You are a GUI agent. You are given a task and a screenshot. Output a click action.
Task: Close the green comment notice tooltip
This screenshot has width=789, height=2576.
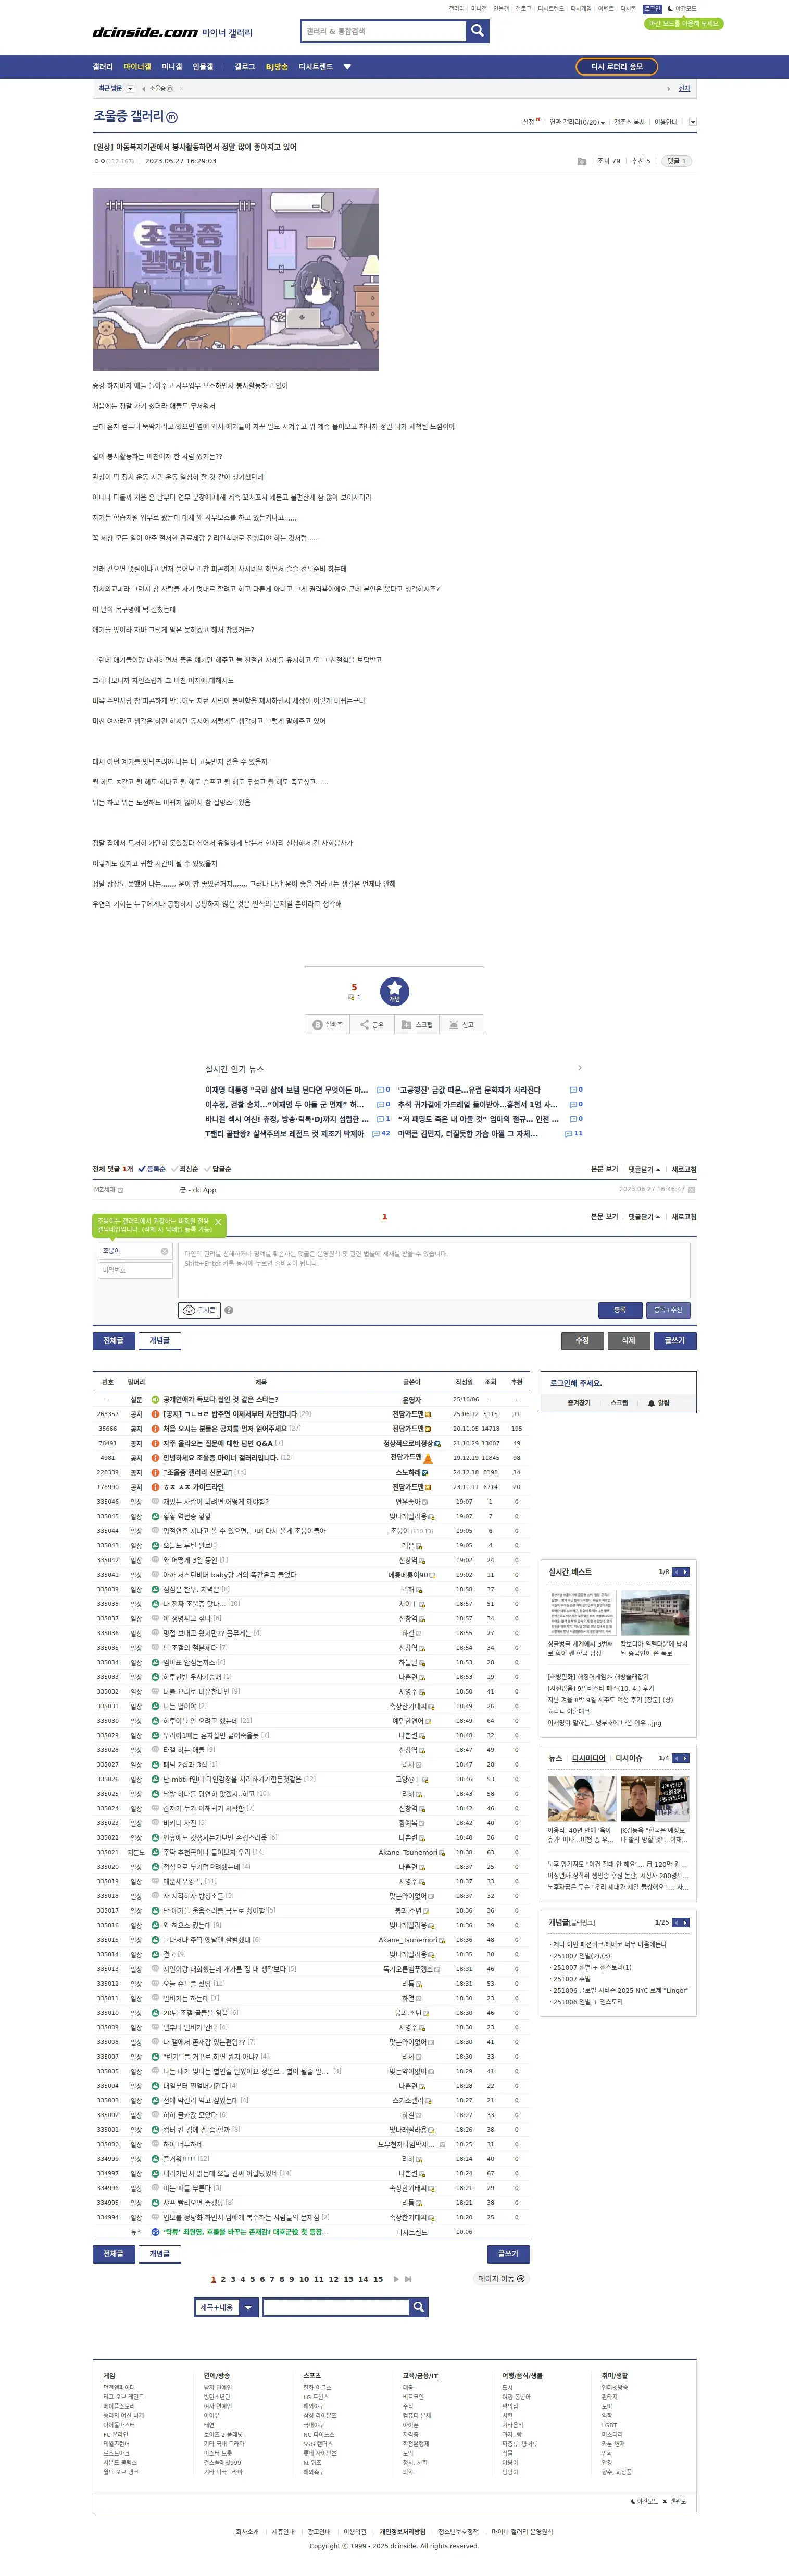pos(218,1222)
